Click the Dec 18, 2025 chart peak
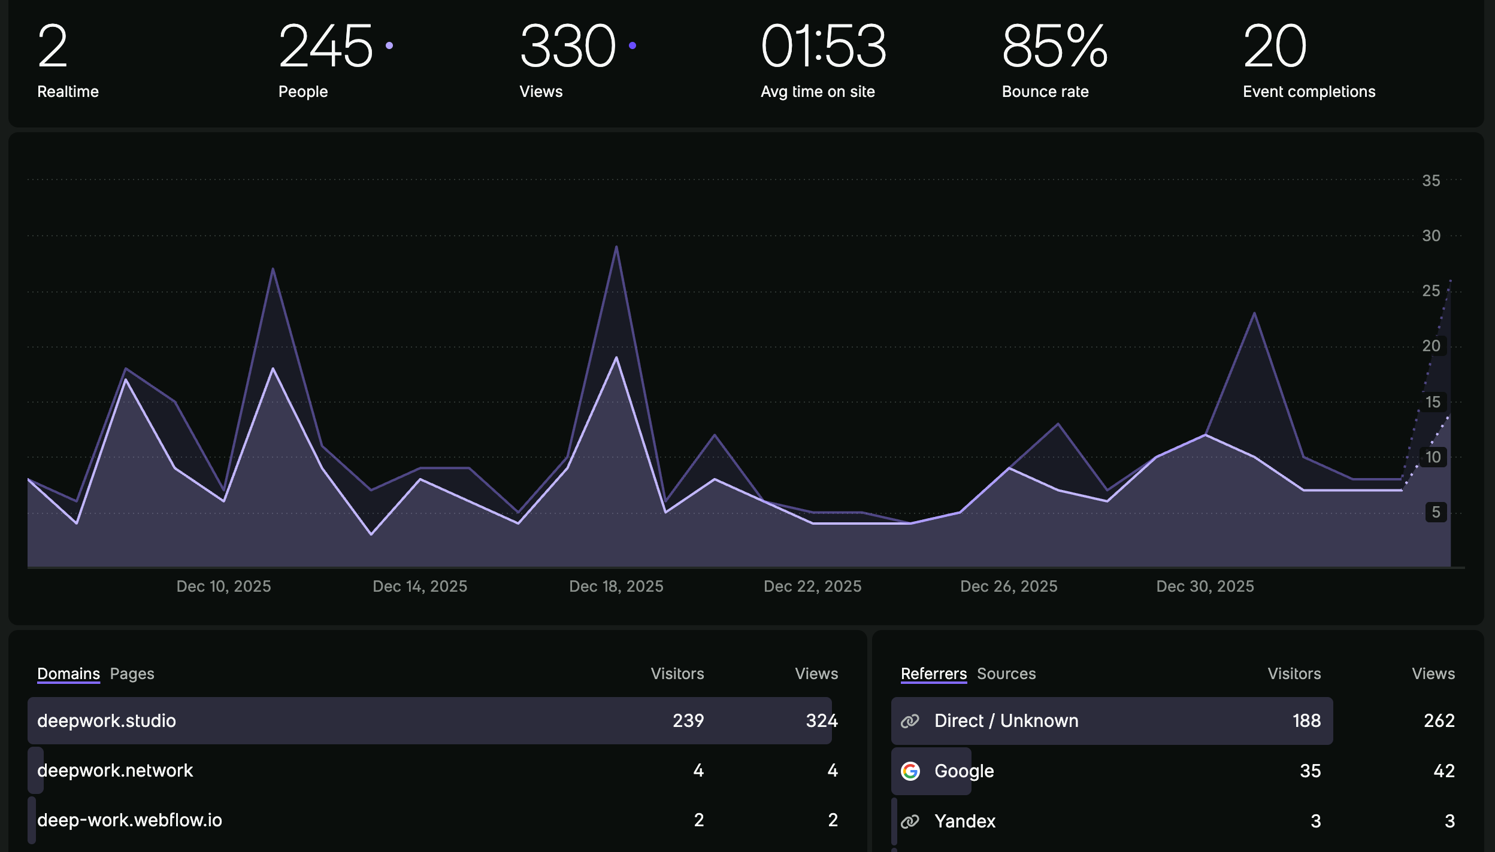 (616, 247)
